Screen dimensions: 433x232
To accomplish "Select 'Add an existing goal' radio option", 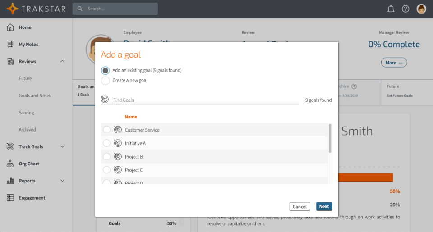I will pyautogui.click(x=106, y=70).
